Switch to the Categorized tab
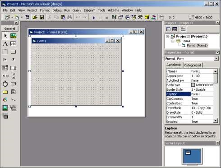 pos(193,65)
